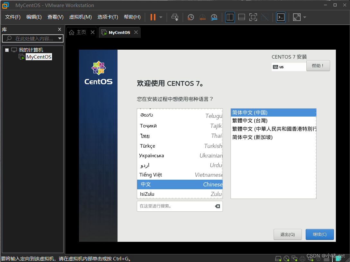Click the 退出(Q) quit button

click(x=287, y=234)
